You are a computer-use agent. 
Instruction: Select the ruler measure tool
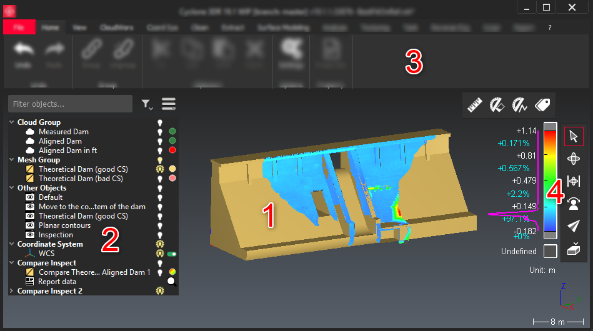[x=475, y=105]
